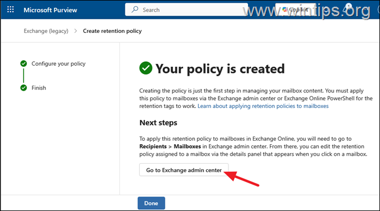Click the green check beside Finish
This screenshot has width=380, height=211.
click(x=23, y=88)
